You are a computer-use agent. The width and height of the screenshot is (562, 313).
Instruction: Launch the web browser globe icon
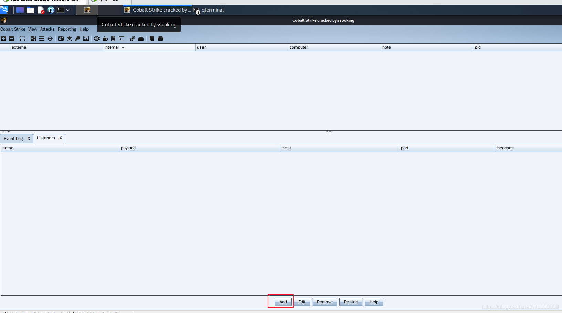pos(51,10)
